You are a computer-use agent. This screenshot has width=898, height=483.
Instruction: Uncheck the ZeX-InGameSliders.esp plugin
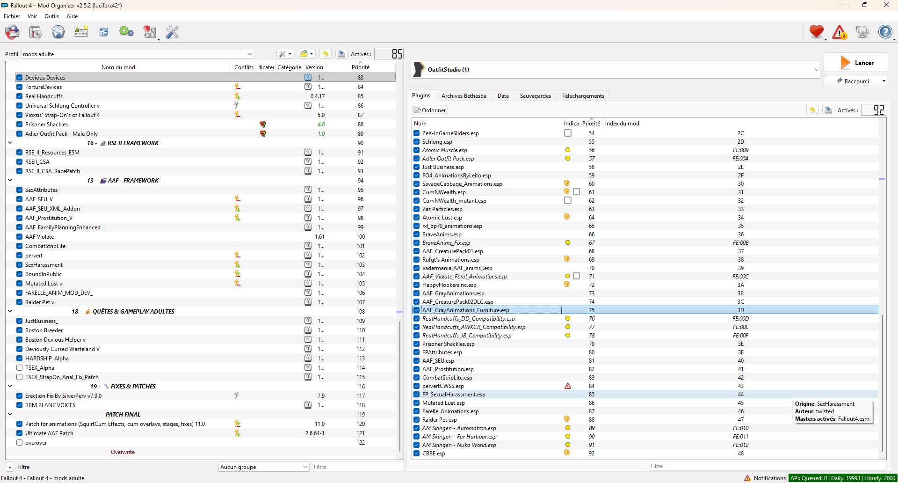click(x=416, y=133)
